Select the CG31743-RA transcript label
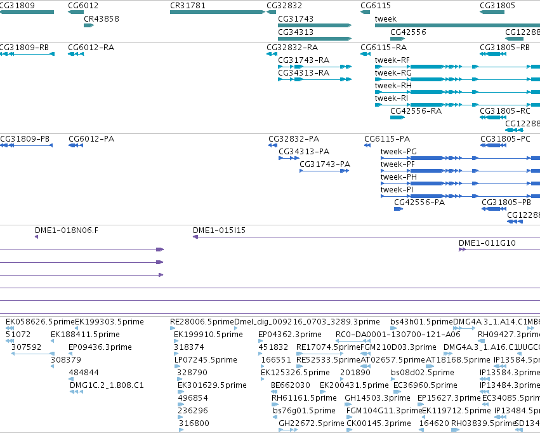The image size is (540, 433). point(303,60)
